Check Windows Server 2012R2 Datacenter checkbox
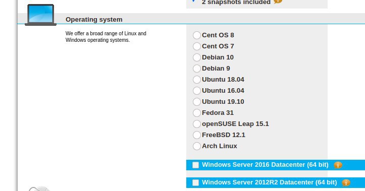Image resolution: width=365 pixels, height=191 pixels. click(x=195, y=182)
